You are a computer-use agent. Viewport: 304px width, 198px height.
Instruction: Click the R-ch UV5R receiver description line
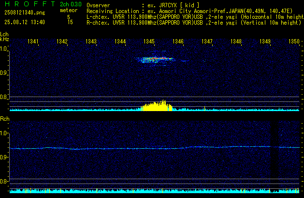pyautogui.click(x=194, y=23)
